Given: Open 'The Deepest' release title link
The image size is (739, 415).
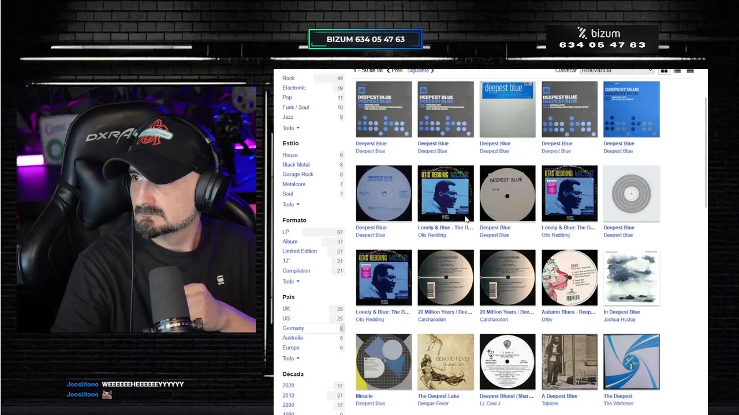Looking at the screenshot, I should (x=618, y=396).
